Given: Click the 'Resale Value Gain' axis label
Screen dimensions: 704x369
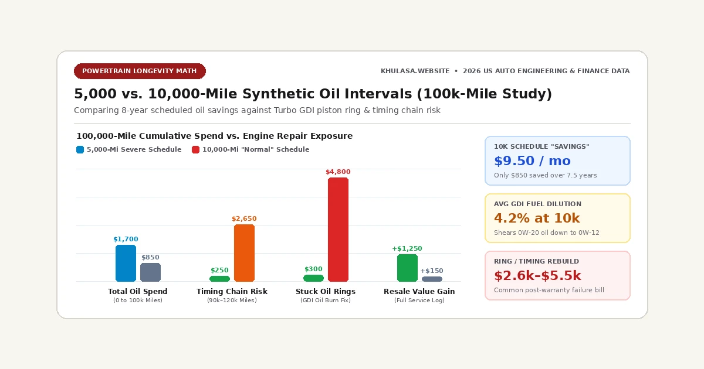Looking at the screenshot, I should coord(419,292).
